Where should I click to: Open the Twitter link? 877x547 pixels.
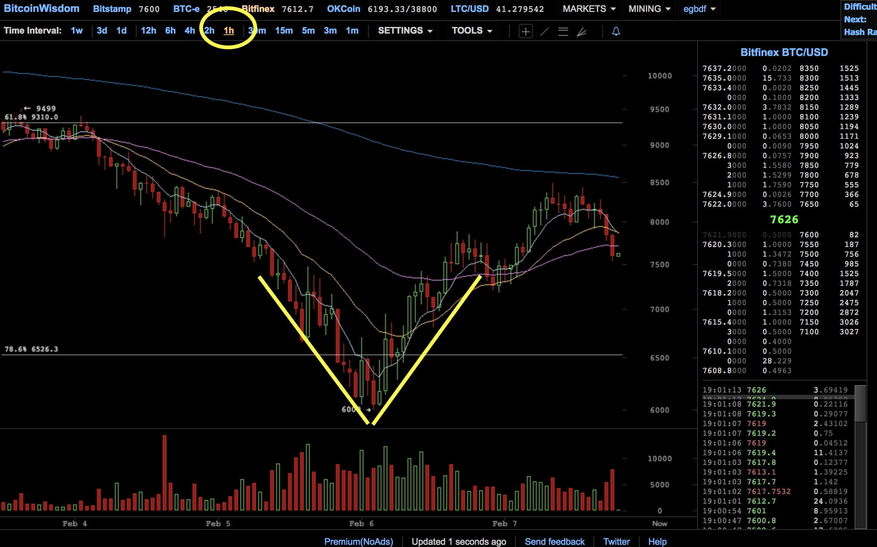[617, 541]
